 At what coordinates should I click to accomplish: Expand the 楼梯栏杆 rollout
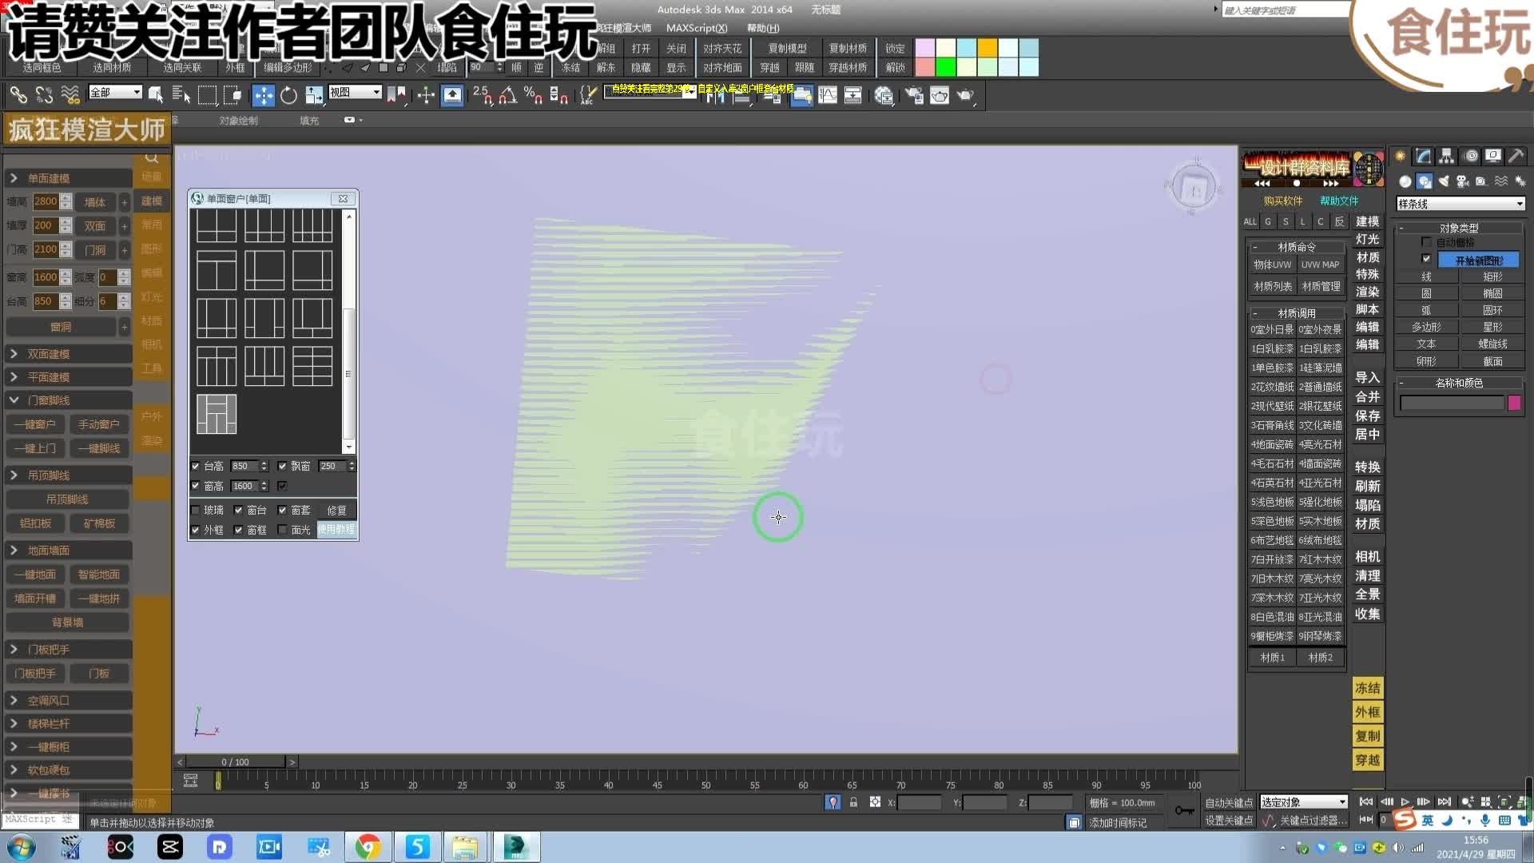coord(68,724)
